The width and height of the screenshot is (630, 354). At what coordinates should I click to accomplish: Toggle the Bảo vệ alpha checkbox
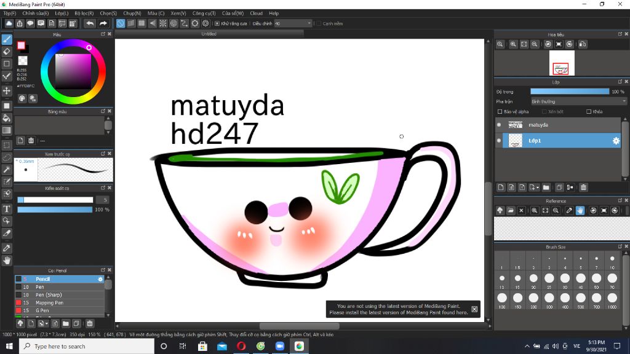point(500,112)
